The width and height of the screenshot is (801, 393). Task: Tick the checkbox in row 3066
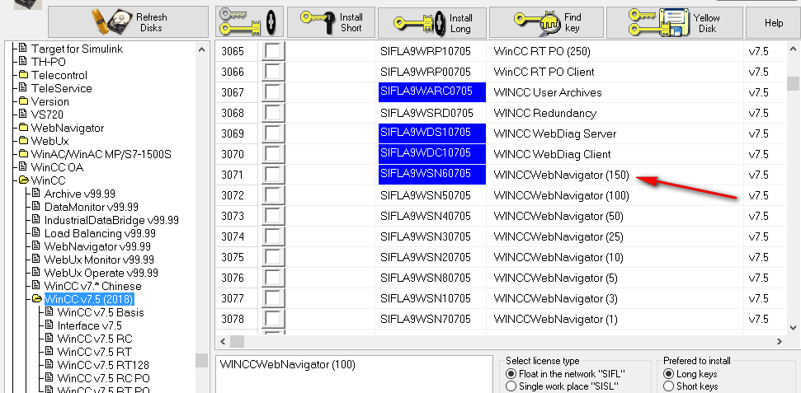pos(273,72)
